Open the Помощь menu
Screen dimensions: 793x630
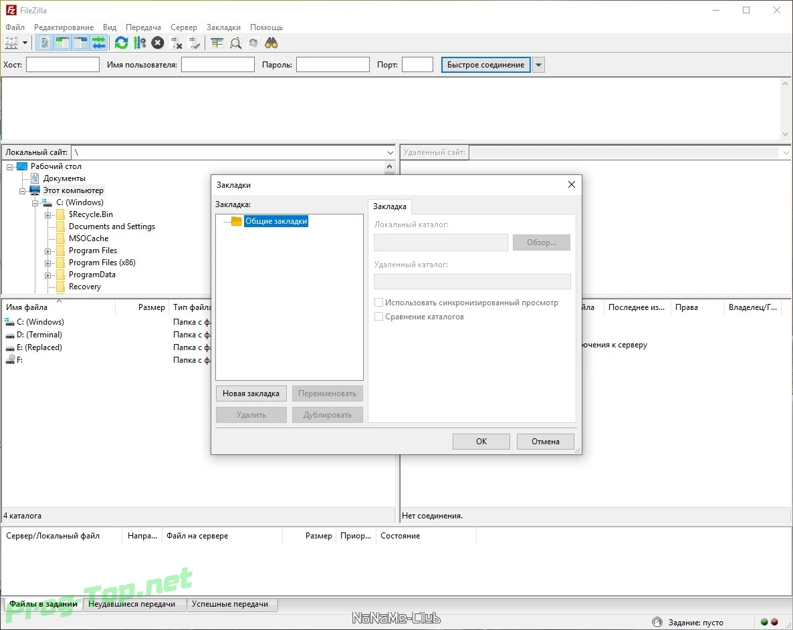[x=267, y=27]
